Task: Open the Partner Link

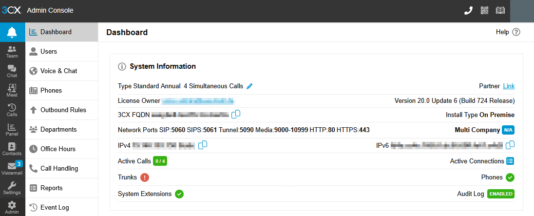Action: (509, 86)
